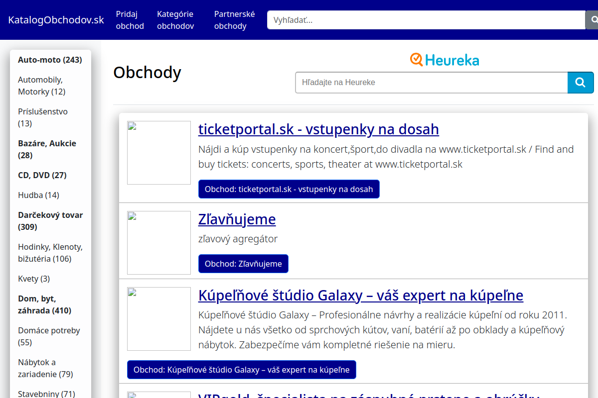Click the zľavový agregátor description text
Screen dimensions: 598x398
pos(238,239)
